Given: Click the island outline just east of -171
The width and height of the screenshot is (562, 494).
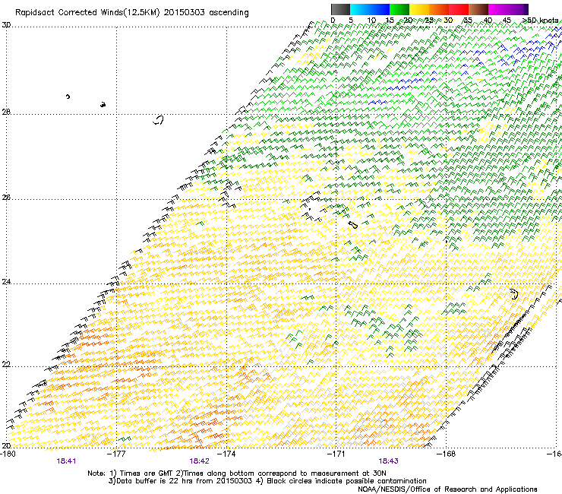Looking at the screenshot, I should (353, 225).
